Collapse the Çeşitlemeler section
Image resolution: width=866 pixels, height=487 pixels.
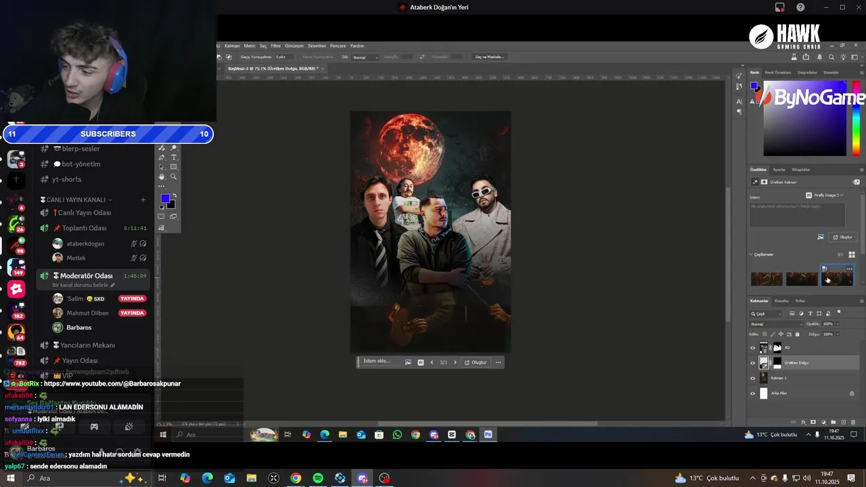[x=751, y=255]
